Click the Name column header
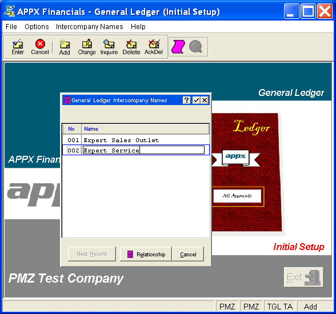The image size is (336, 314). tap(145, 129)
